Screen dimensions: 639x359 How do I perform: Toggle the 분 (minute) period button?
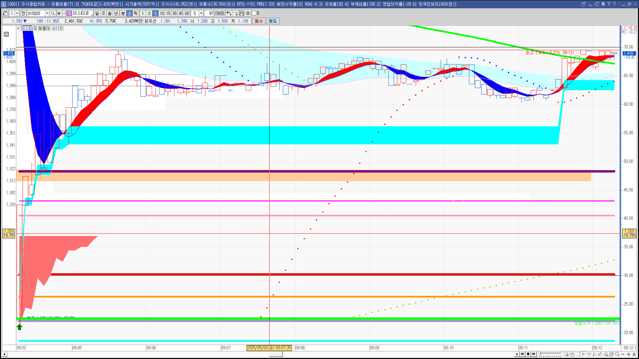123,13
